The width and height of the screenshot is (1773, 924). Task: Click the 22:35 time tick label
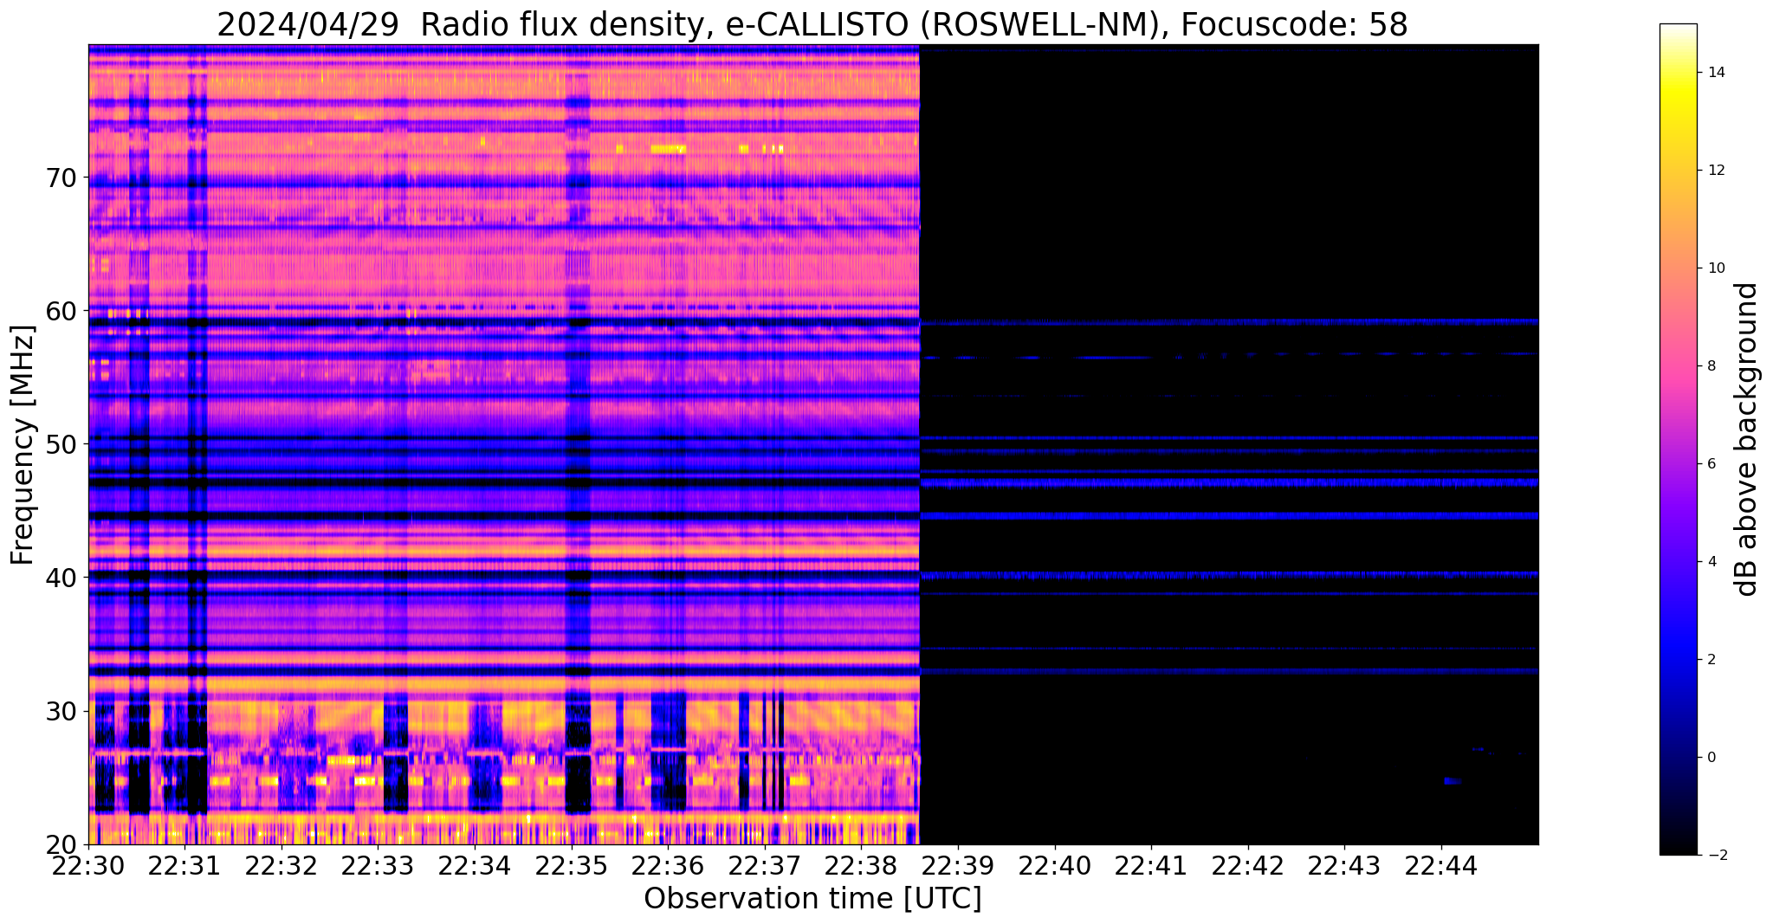tap(572, 864)
